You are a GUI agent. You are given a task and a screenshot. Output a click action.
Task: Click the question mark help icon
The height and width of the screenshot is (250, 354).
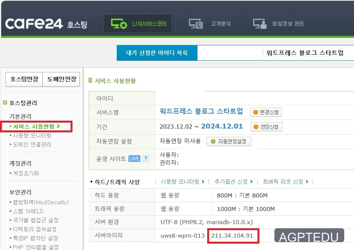click(146, 159)
